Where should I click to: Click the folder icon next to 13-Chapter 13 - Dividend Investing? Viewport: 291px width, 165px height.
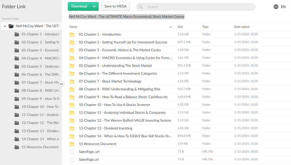pyautogui.click(x=71, y=128)
